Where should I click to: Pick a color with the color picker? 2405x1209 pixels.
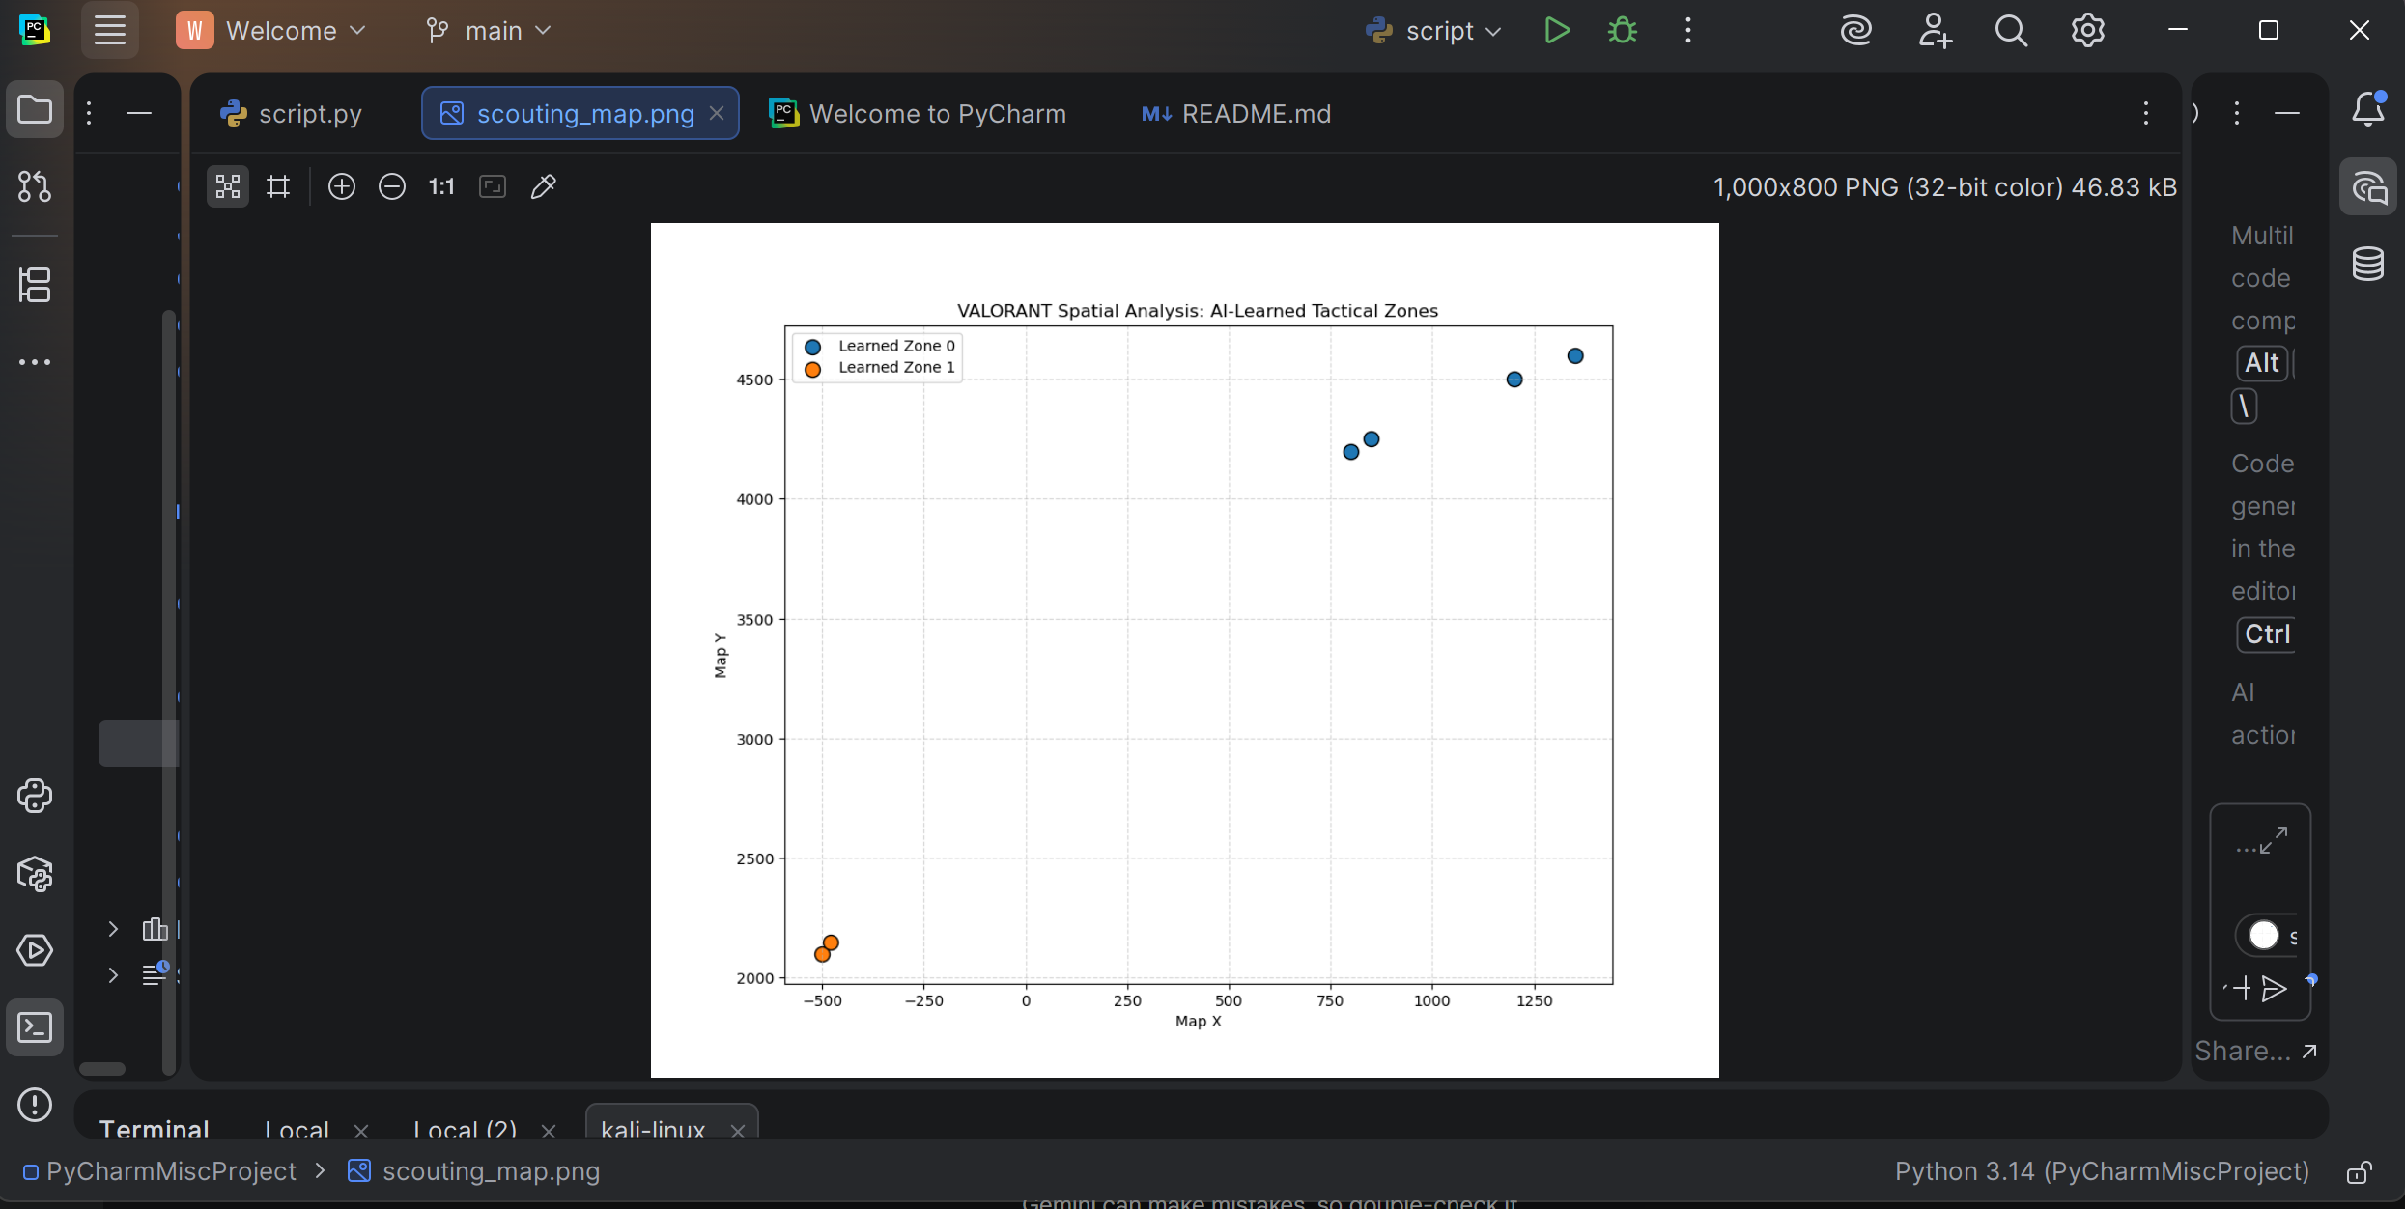tap(544, 186)
